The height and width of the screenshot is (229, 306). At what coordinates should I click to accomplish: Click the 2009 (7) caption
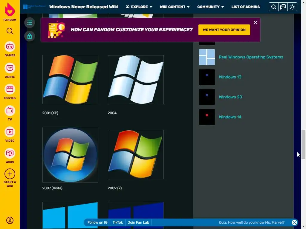(x=114, y=188)
